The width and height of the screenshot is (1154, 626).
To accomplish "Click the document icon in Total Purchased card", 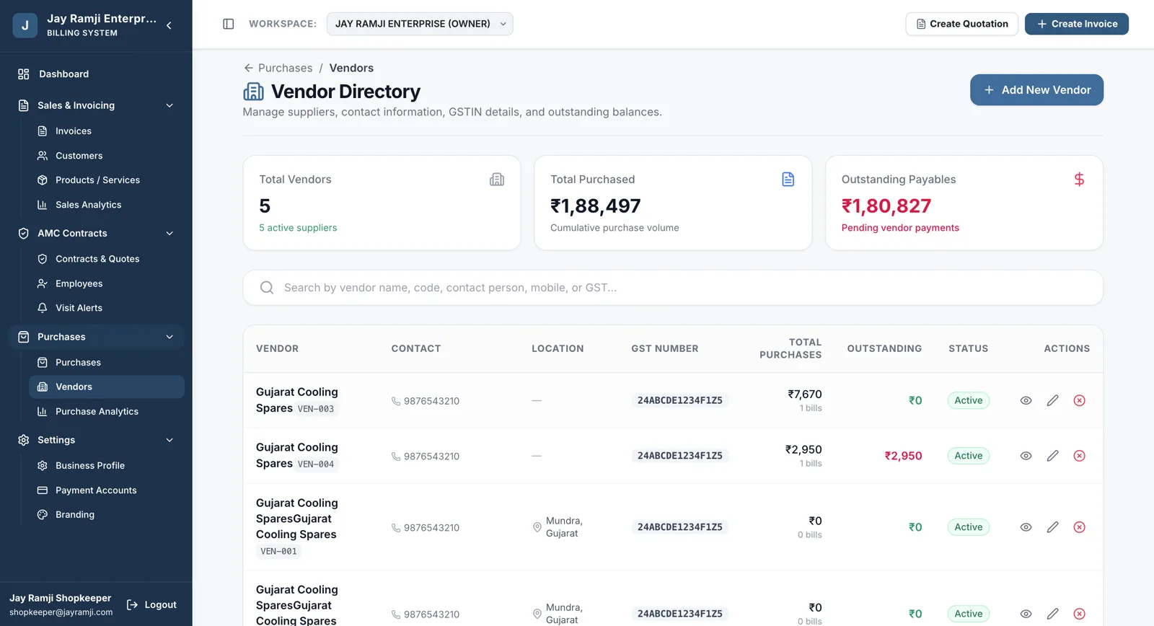I will [x=788, y=180].
